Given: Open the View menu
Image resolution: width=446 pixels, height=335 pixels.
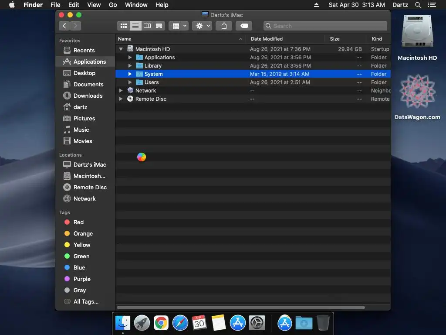Looking at the screenshot, I should (x=94, y=5).
